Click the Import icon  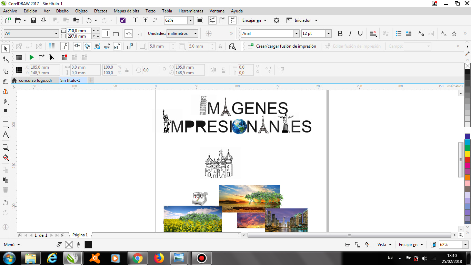tap(136, 20)
